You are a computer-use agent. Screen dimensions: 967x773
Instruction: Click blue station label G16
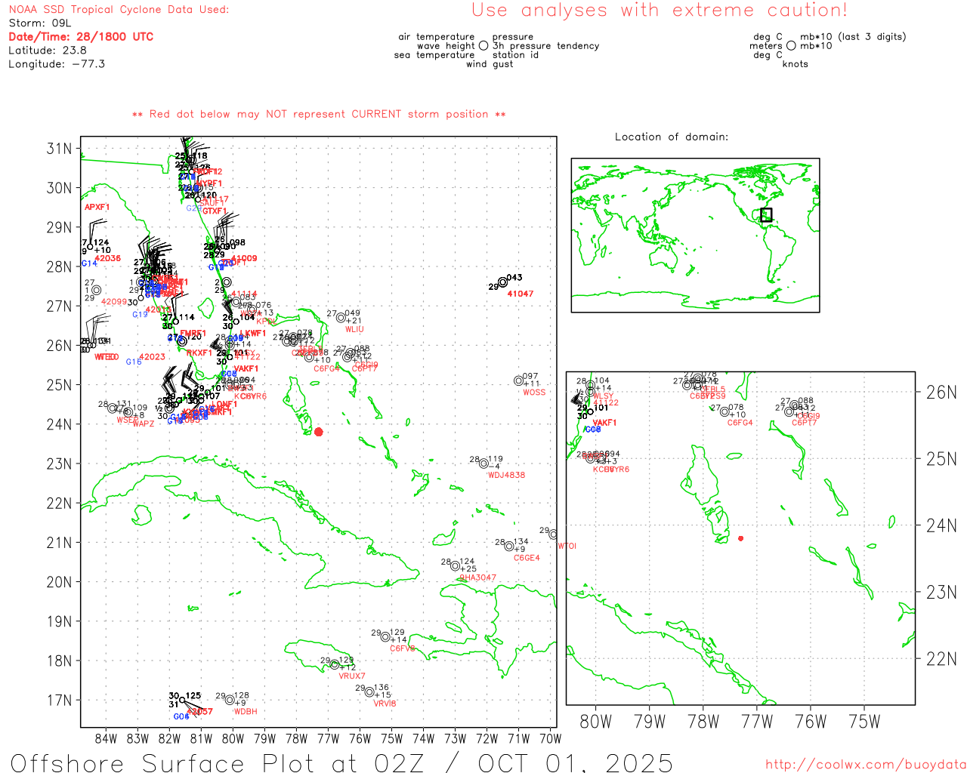pos(134,362)
